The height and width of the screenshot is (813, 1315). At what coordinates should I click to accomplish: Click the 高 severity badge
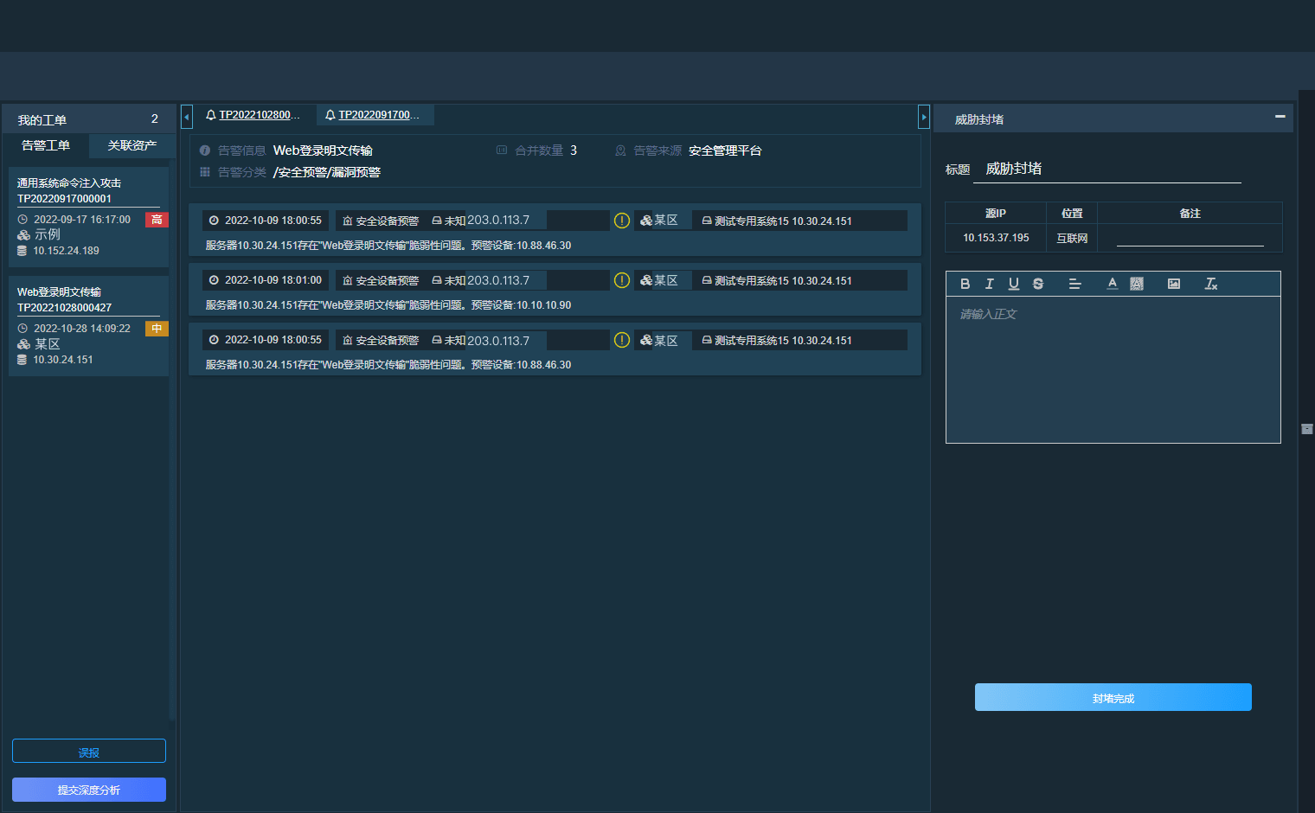coord(157,220)
